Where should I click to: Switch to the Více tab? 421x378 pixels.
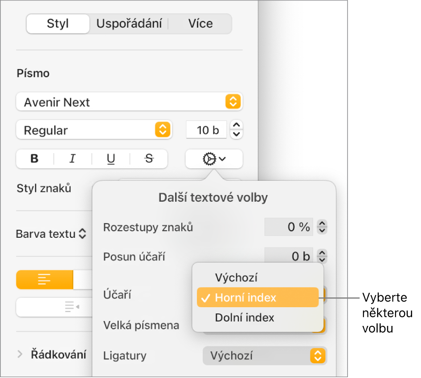[x=200, y=24]
